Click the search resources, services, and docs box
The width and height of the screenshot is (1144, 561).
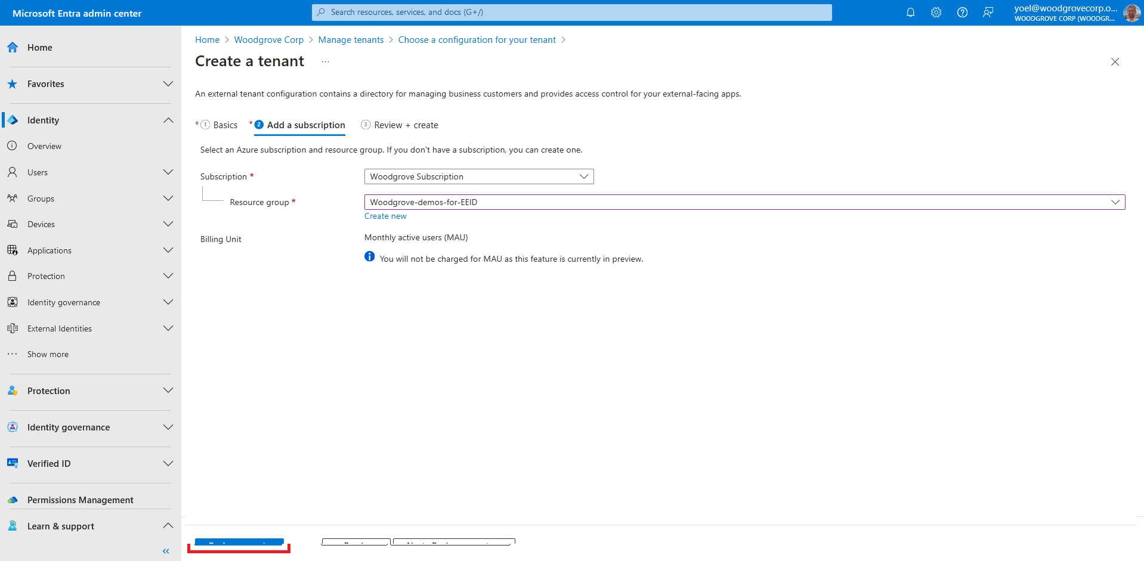(x=571, y=13)
